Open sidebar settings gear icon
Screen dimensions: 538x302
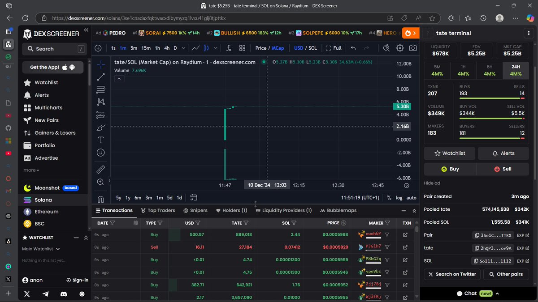pos(82,294)
